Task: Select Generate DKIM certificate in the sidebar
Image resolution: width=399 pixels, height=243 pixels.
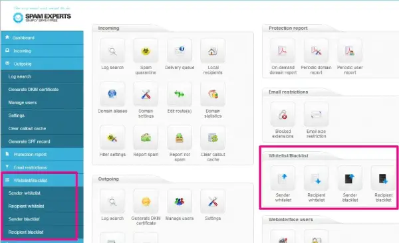Action: click(x=43, y=90)
